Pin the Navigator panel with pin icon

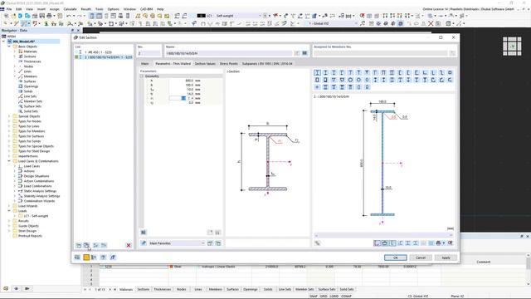point(72,30)
